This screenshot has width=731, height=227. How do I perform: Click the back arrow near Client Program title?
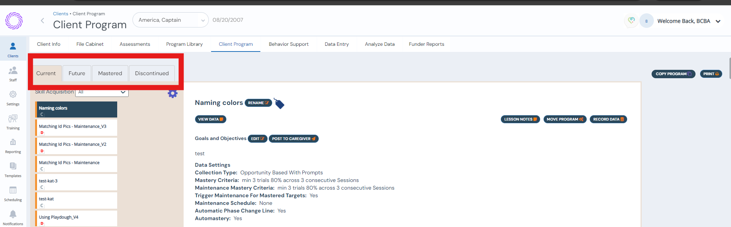(42, 21)
